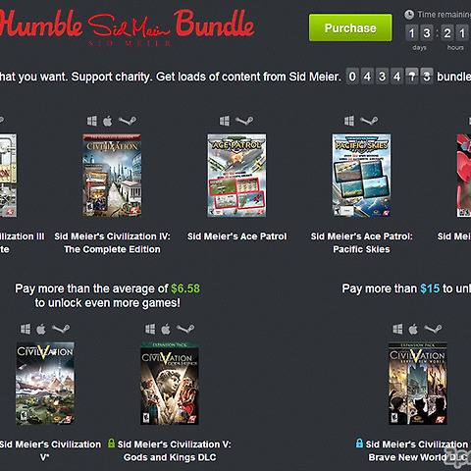
Task: Select Ace Patrol: Pacific Skies cover image
Action: tap(361, 176)
